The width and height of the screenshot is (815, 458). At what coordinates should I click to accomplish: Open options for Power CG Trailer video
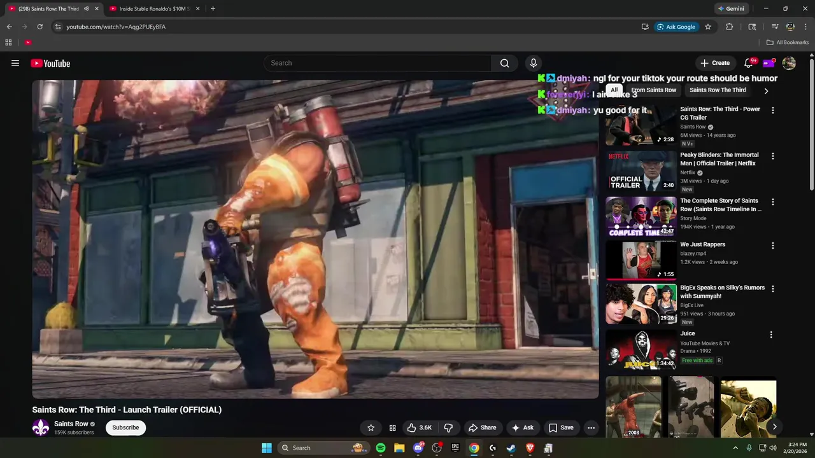pos(773,110)
